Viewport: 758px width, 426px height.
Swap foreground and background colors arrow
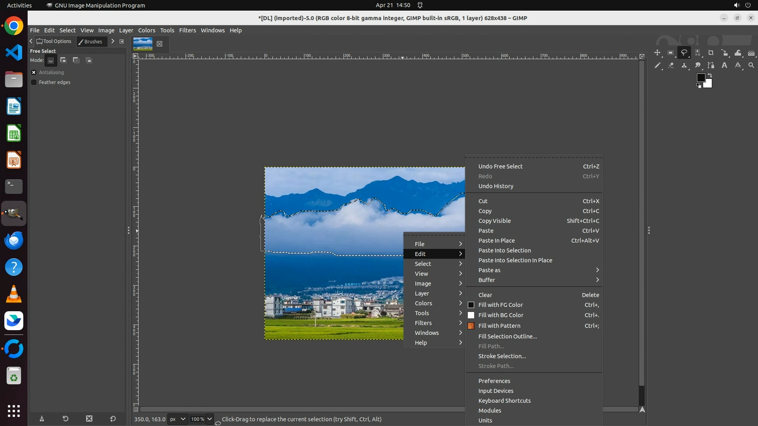710,75
